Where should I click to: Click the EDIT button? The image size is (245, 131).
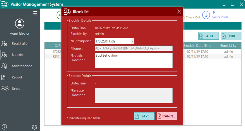pos(231,36)
